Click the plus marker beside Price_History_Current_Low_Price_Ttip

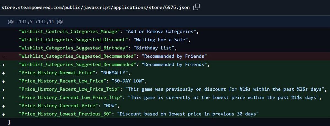coord(3,97)
